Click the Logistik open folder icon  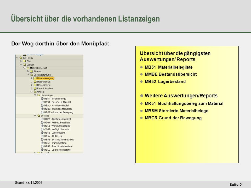24,64
